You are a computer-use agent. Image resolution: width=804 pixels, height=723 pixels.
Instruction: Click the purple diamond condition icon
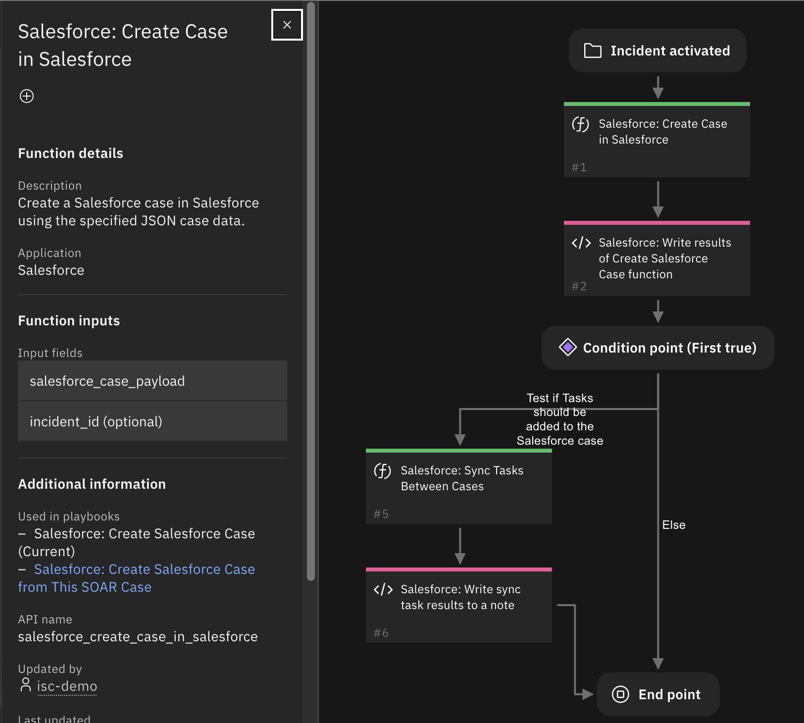[568, 347]
